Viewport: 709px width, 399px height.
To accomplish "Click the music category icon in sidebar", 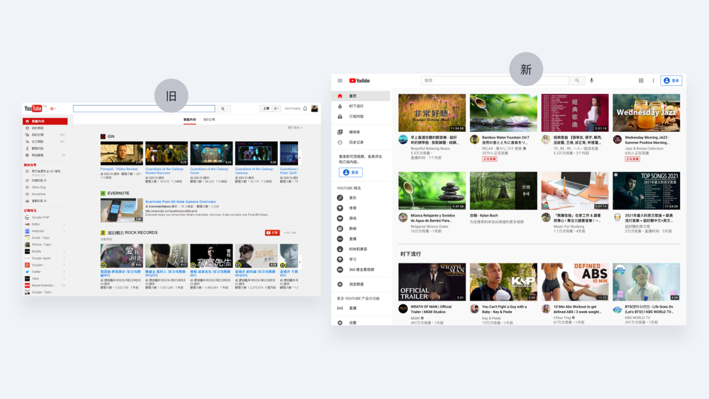I will click(x=340, y=198).
